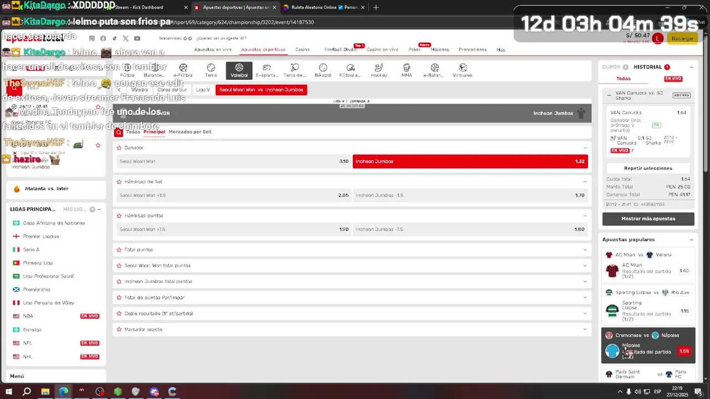Collapse the Hándicap de Set section
Screen dimensions: 710x399
point(585,182)
